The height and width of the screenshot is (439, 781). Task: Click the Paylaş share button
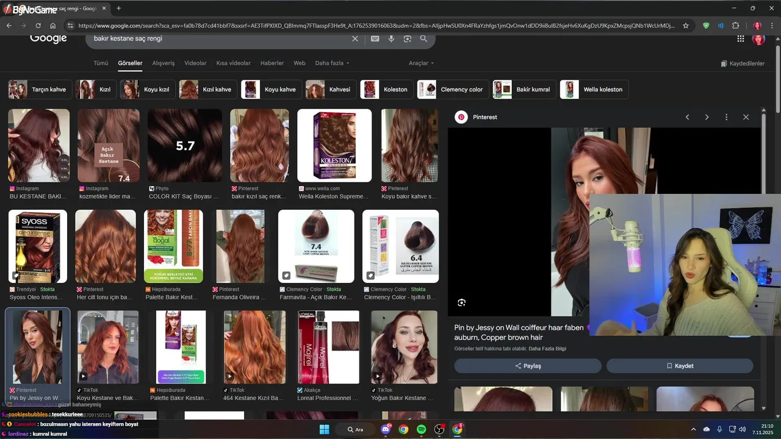pos(528,366)
